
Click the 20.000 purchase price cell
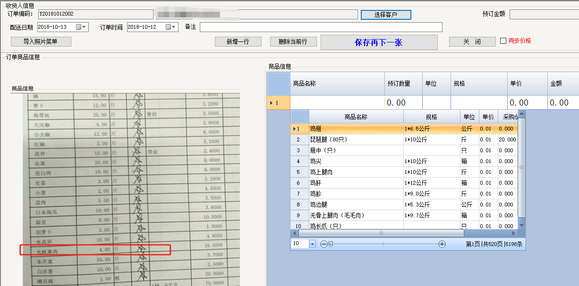(508, 139)
